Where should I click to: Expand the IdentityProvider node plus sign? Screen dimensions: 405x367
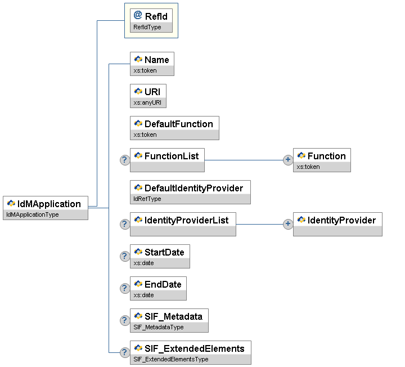(x=287, y=225)
